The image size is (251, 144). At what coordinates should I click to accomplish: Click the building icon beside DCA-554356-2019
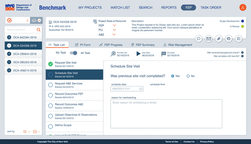click(x=50, y=22)
